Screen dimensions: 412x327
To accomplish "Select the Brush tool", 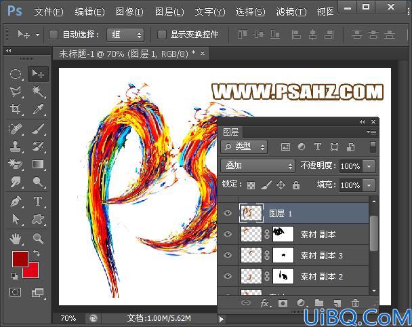I will tap(38, 129).
